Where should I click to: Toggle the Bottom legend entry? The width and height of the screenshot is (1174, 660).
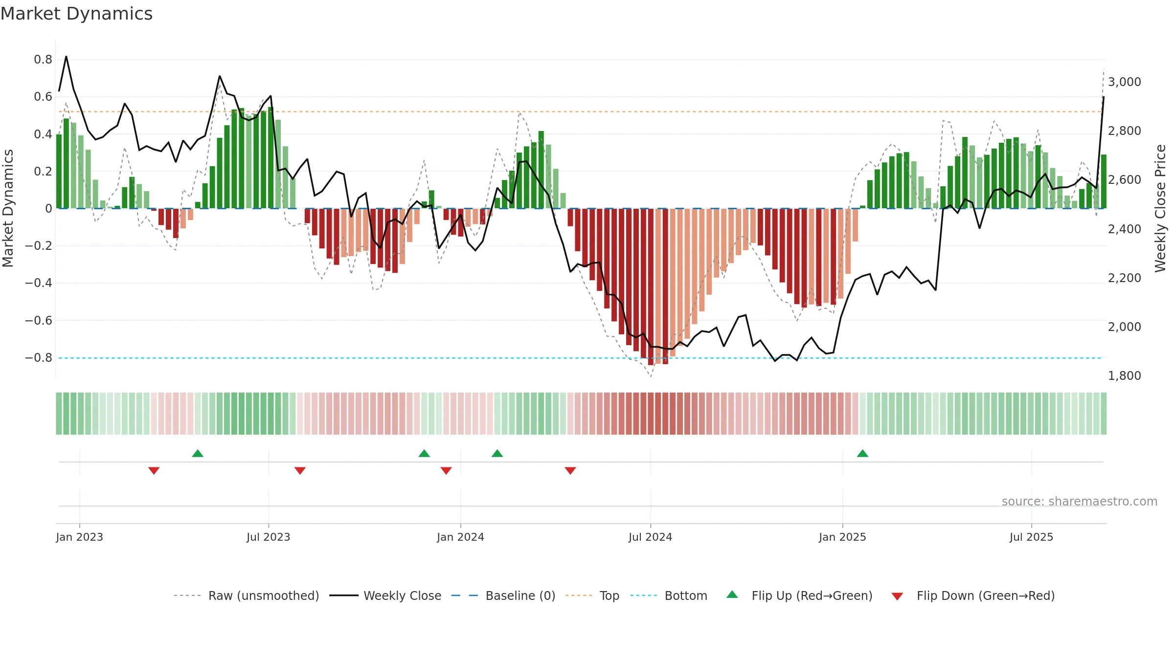pos(669,595)
